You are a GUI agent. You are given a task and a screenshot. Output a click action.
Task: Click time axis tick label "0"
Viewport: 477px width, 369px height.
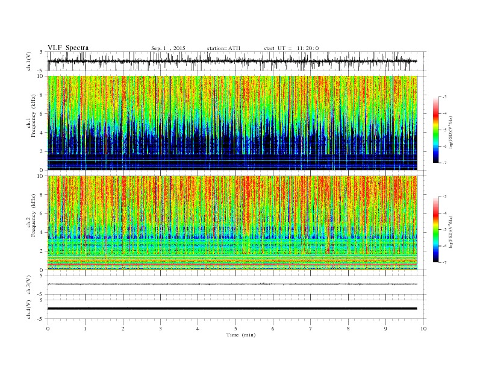coord(48,329)
